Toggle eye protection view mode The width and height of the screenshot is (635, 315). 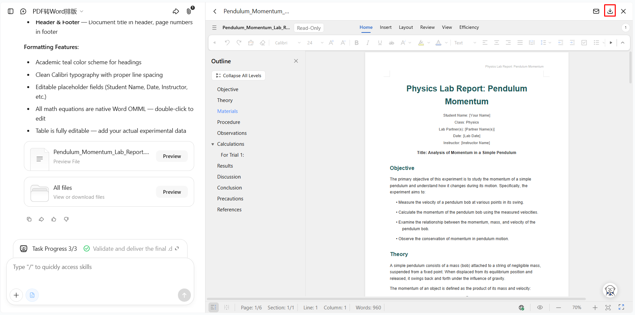pos(540,308)
